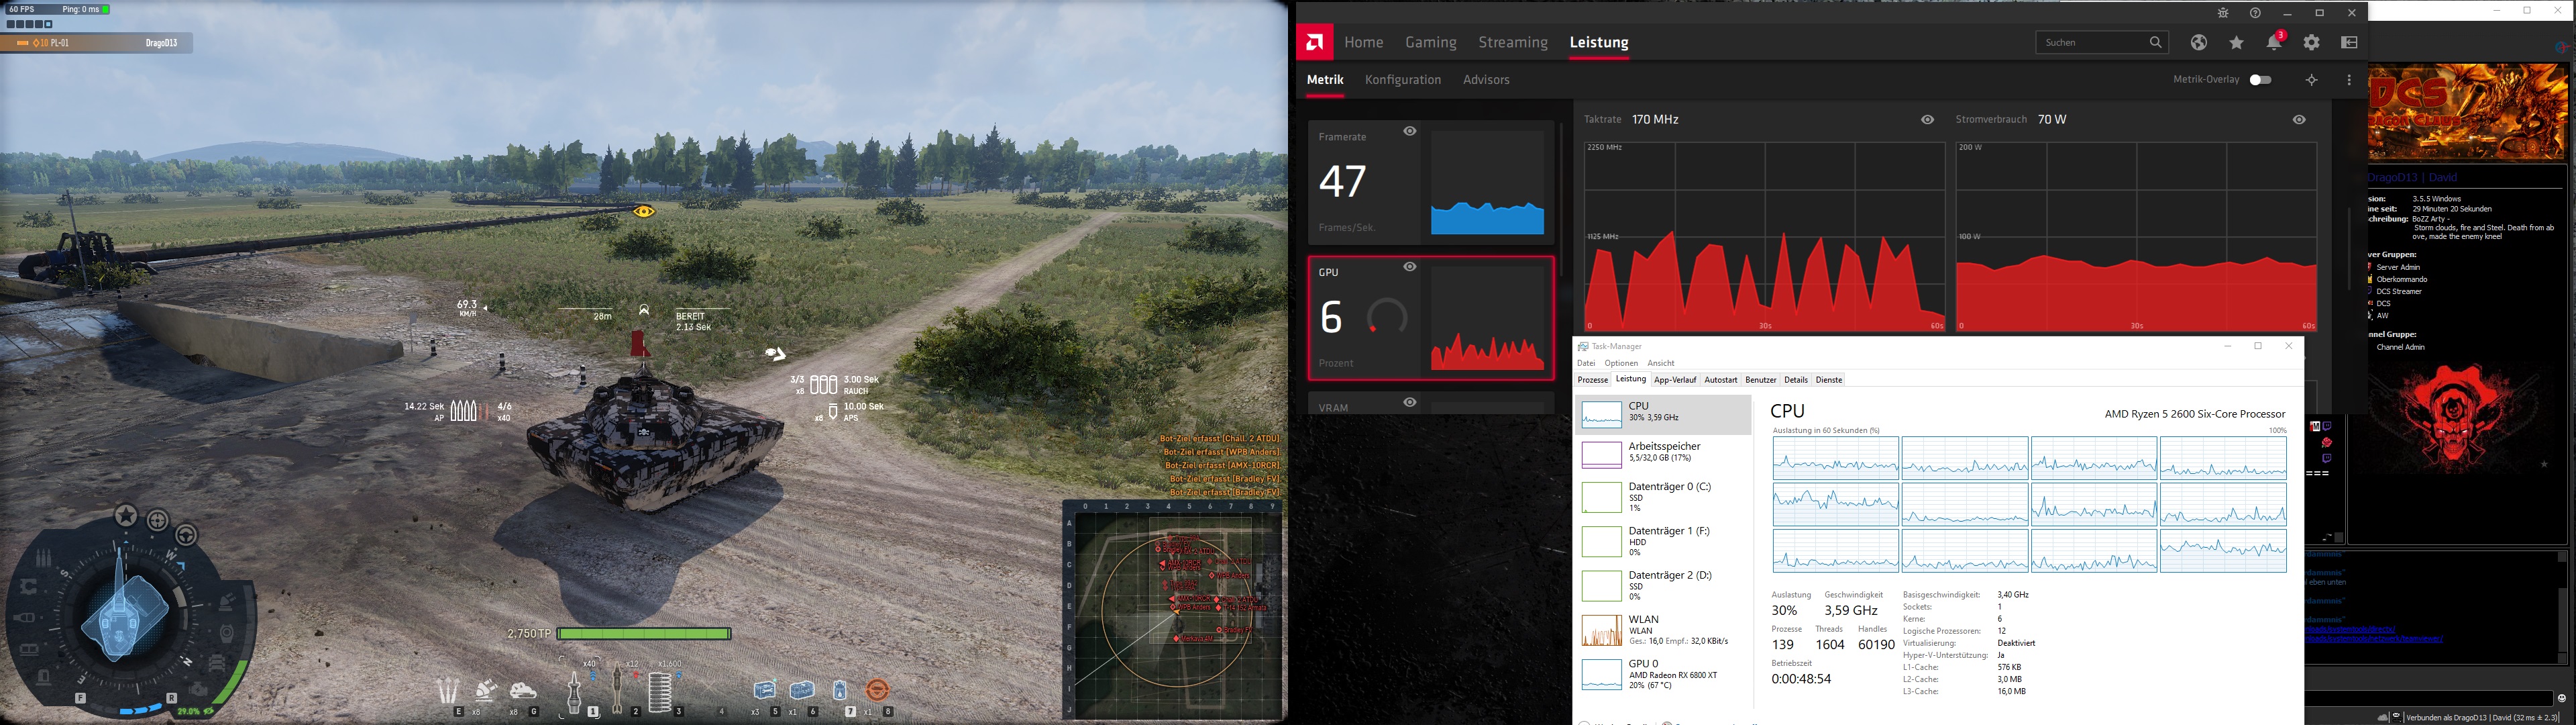Enable the Metrik-Overlay switch
Image resolution: width=2576 pixels, height=725 pixels.
coord(2260,80)
